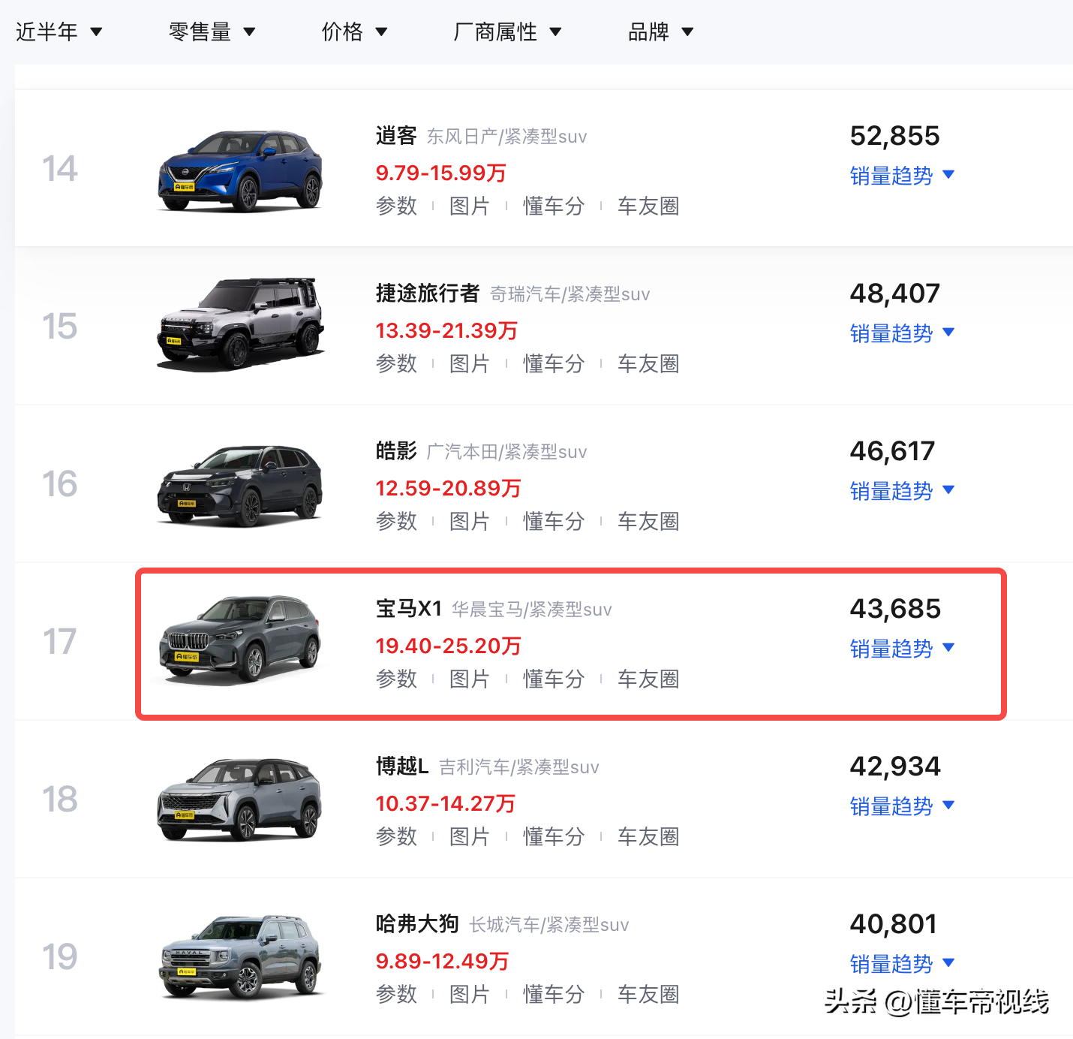1073x1039 pixels.
Task: Open 车友圈 for 逍客
Action: (x=648, y=206)
